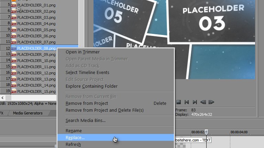
Task: Click the Frame value 83
Action: tap(193, 110)
